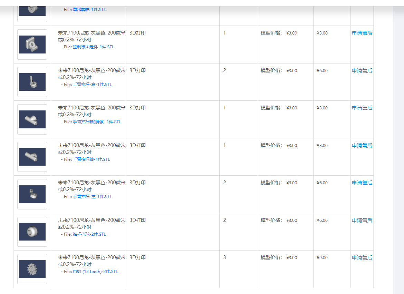
Task: Open thumbnail of 手臂推杆轴(镜像) model
Action: click(32, 119)
